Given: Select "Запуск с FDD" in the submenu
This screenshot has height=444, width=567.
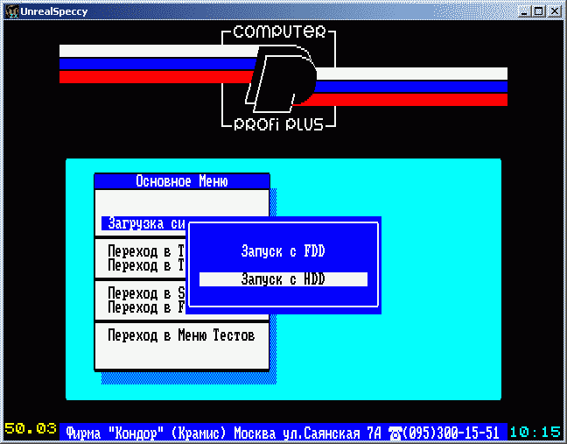Looking at the screenshot, I should [283, 251].
